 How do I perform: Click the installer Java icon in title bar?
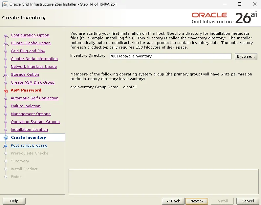(5, 4)
